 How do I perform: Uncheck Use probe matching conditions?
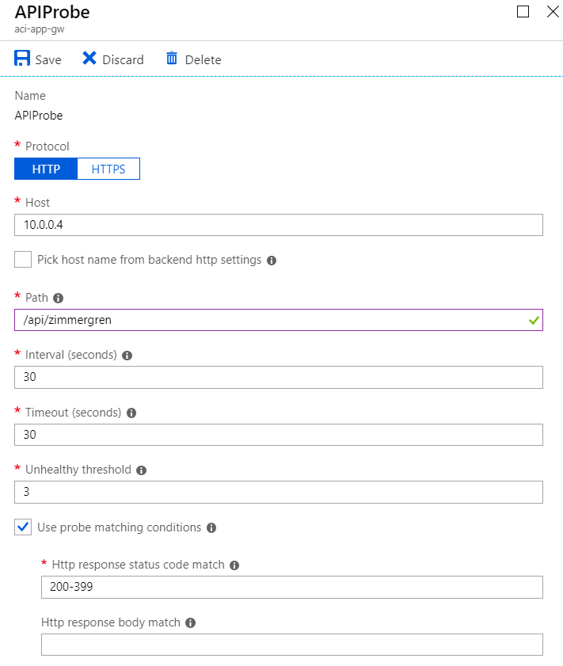[22, 527]
